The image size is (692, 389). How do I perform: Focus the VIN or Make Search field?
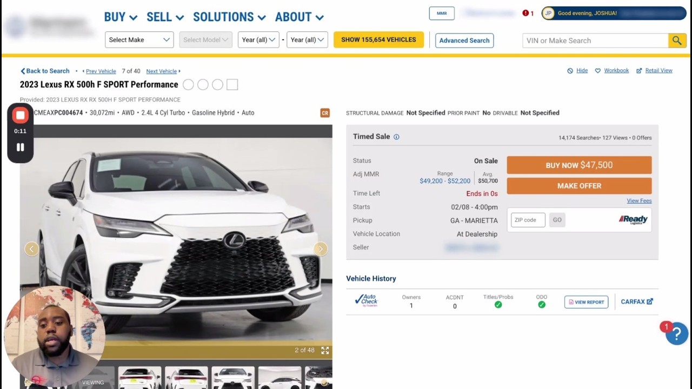[x=595, y=41]
